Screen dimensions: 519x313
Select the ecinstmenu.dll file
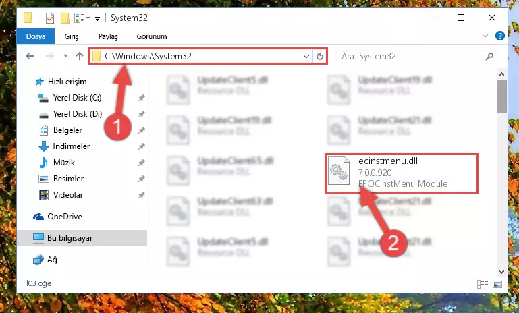click(x=401, y=173)
